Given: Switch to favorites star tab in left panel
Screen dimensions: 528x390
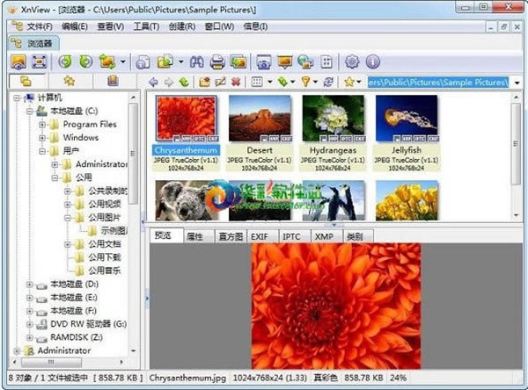Looking at the screenshot, I should [70, 81].
